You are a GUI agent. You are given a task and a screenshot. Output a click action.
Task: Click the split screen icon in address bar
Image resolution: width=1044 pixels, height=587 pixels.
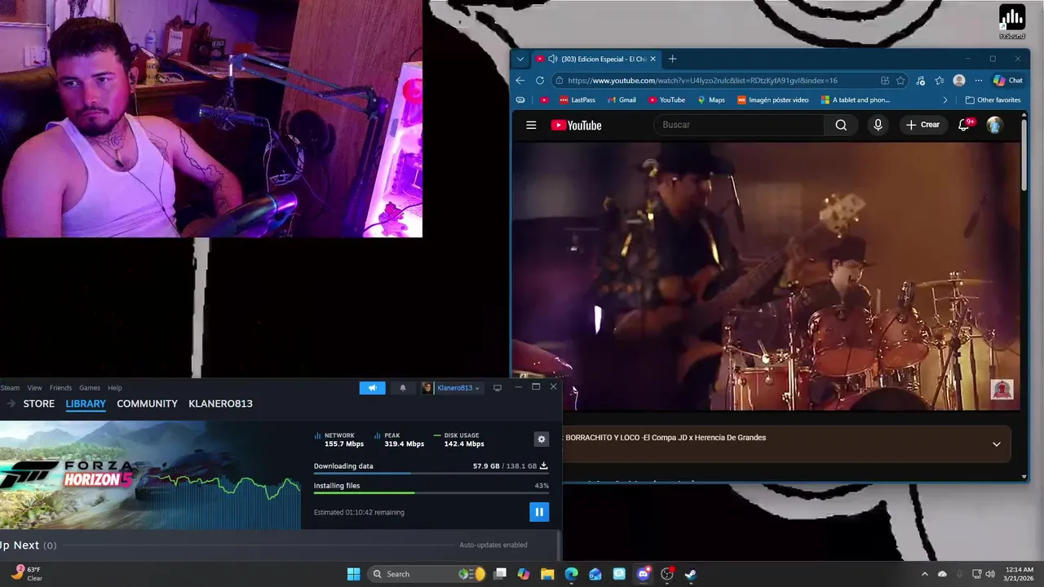click(885, 80)
